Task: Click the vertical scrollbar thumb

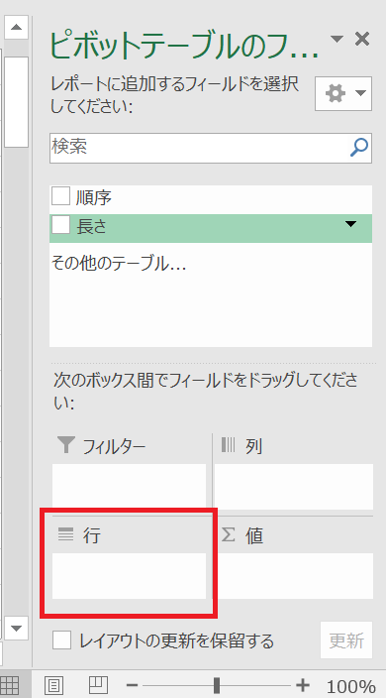Action: pos(17,102)
